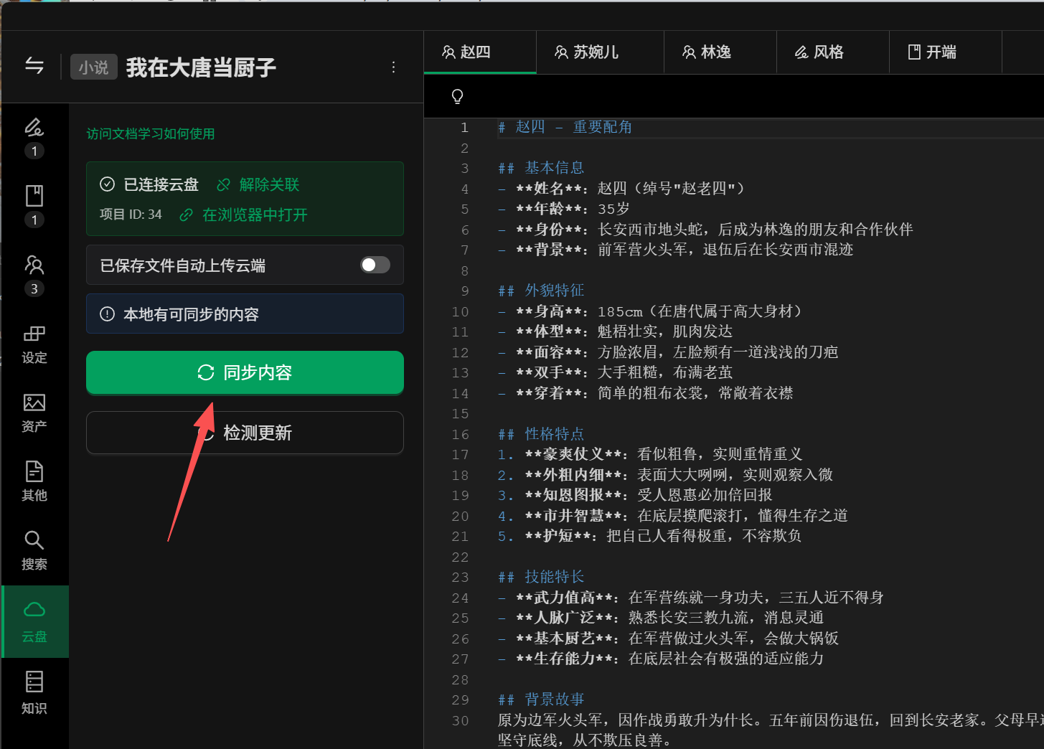Click 解除关联 to unlink cloud drive
Image resolution: width=1044 pixels, height=749 pixels.
[x=258, y=184]
